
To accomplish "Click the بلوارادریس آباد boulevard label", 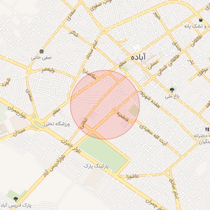I will [x=55, y=166].
